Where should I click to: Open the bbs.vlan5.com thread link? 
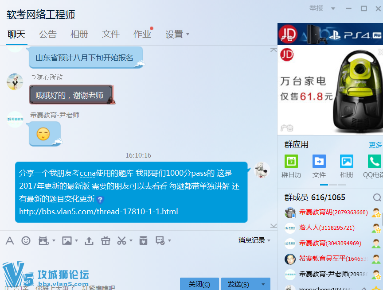click(98, 212)
